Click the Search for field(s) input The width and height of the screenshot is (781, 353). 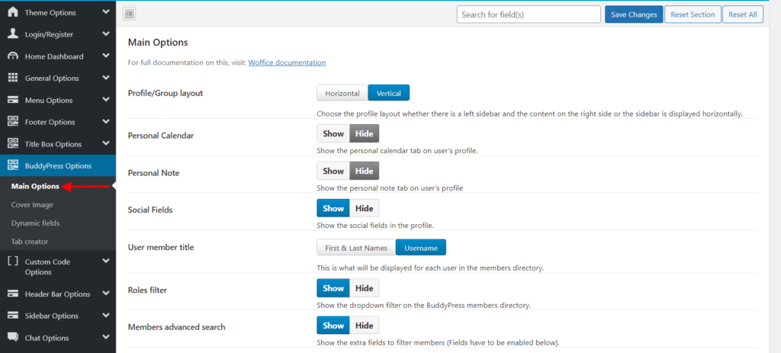pyautogui.click(x=529, y=14)
